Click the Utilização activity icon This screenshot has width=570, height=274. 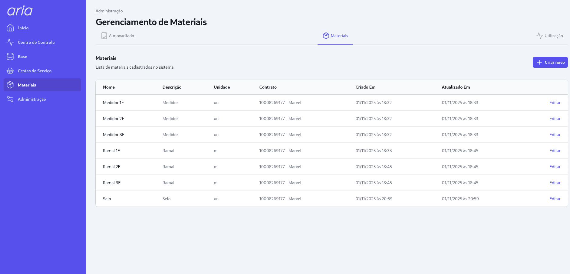[x=539, y=36]
